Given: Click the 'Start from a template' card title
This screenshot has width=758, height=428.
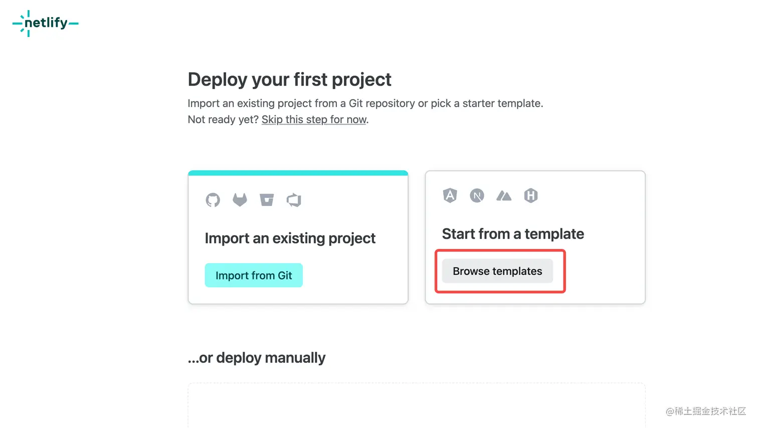Looking at the screenshot, I should click(513, 234).
